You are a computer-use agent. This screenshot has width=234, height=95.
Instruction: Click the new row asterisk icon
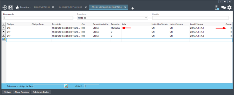[4, 24]
